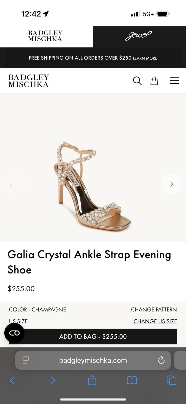This screenshot has height=404, width=186.
Task: Go back with Safari back chevron
Action: click(x=12, y=380)
